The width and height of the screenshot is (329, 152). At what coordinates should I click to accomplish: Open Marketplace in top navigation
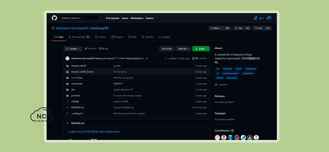(137, 18)
